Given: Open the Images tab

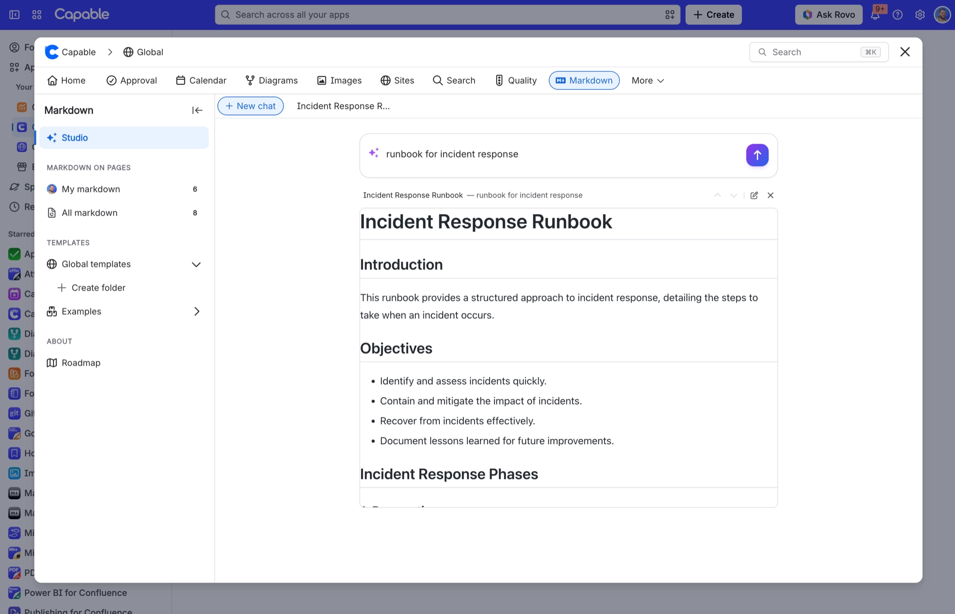Looking at the screenshot, I should [340, 80].
